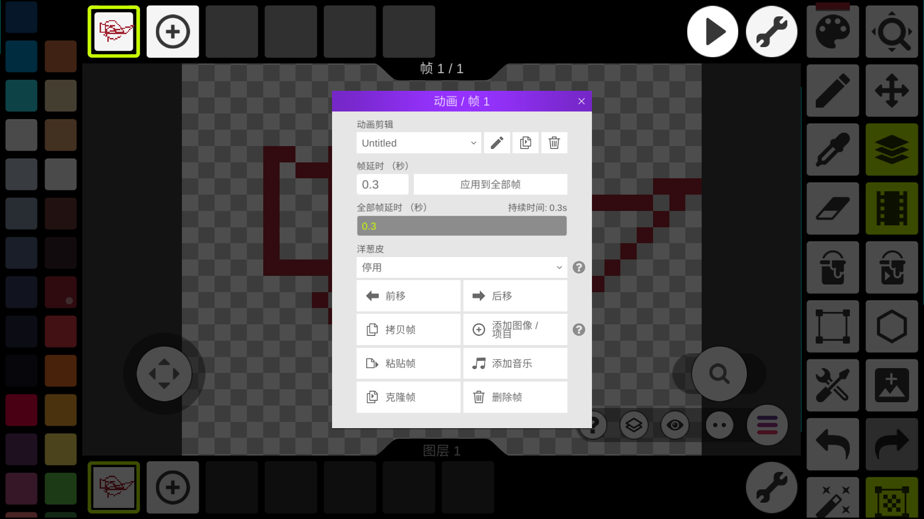
Task: Expand the 动画剪辑 Untitled dropdown
Action: click(418, 143)
